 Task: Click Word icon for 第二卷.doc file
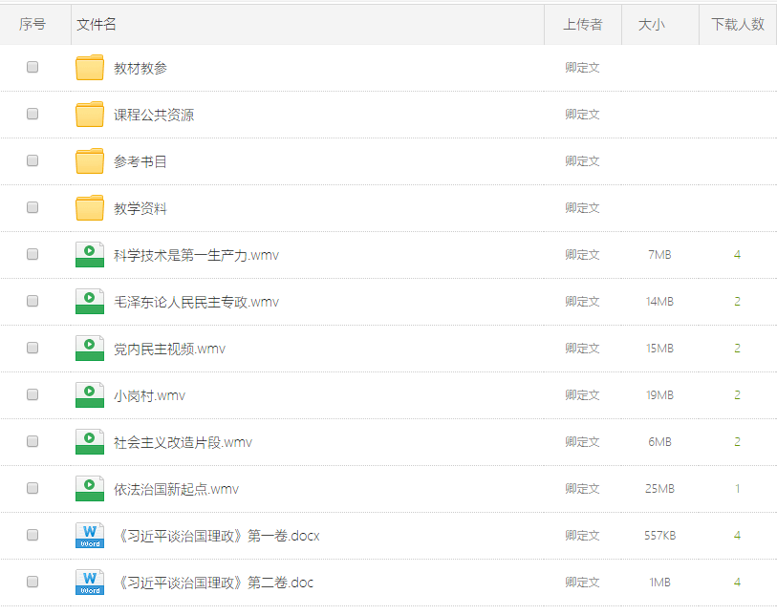pos(90,583)
